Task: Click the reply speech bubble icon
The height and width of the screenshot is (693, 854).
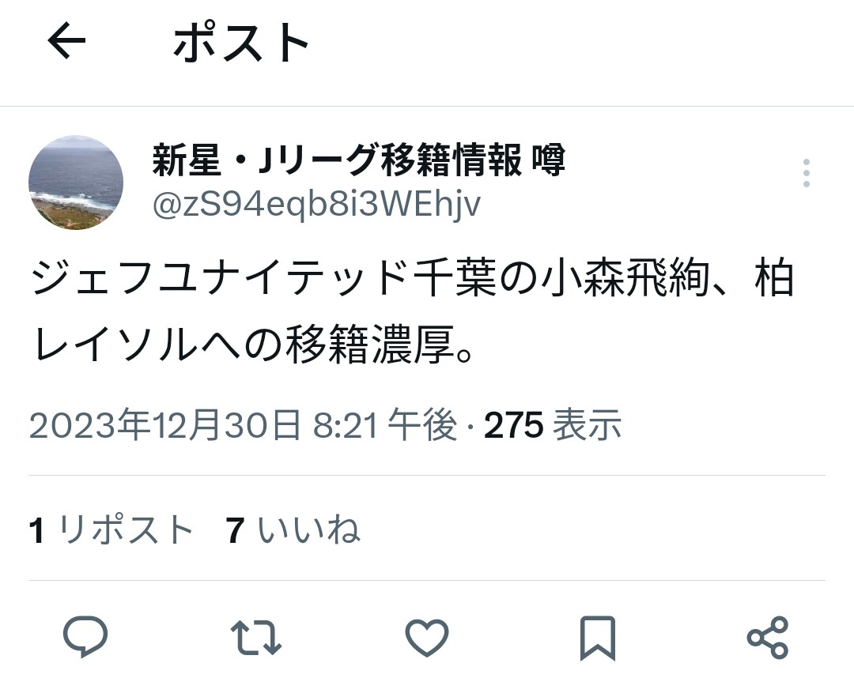Action: point(85,636)
